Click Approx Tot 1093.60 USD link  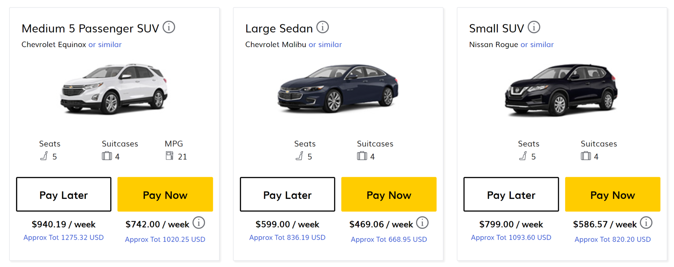[x=511, y=237]
